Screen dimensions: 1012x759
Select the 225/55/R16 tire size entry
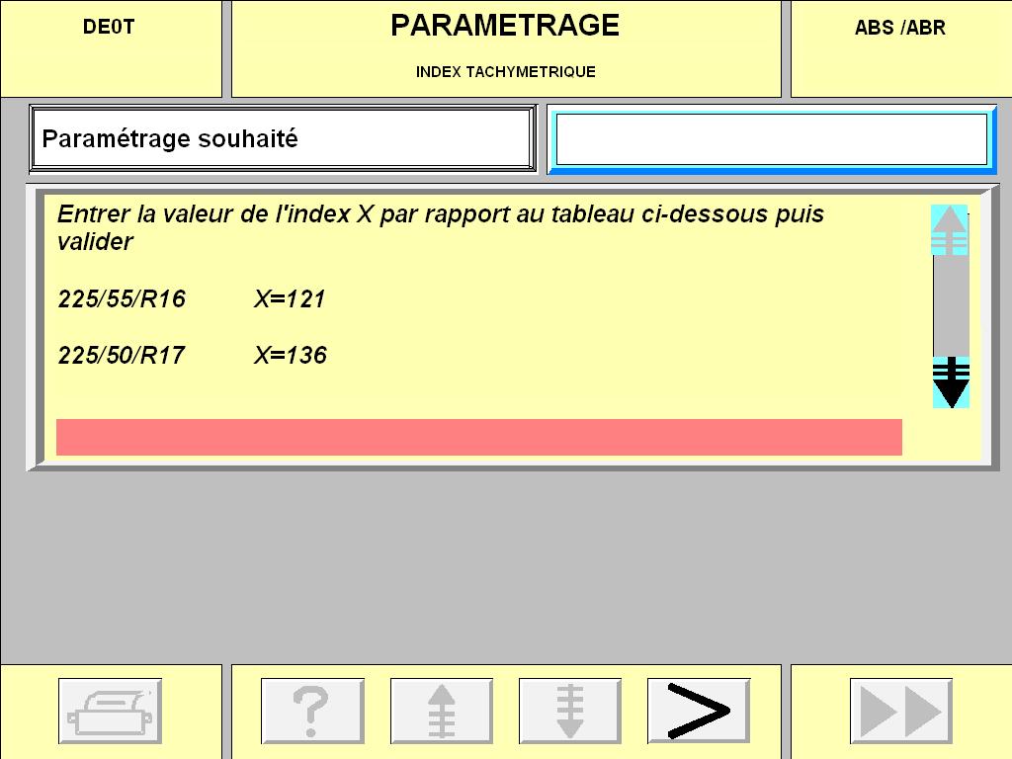(122, 299)
